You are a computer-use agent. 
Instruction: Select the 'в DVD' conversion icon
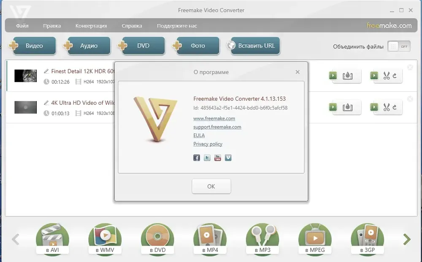(157, 240)
